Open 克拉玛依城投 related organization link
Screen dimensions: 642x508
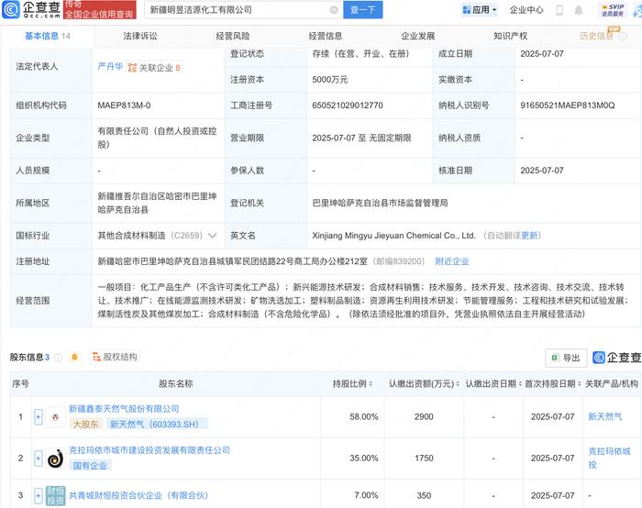pos(609,458)
